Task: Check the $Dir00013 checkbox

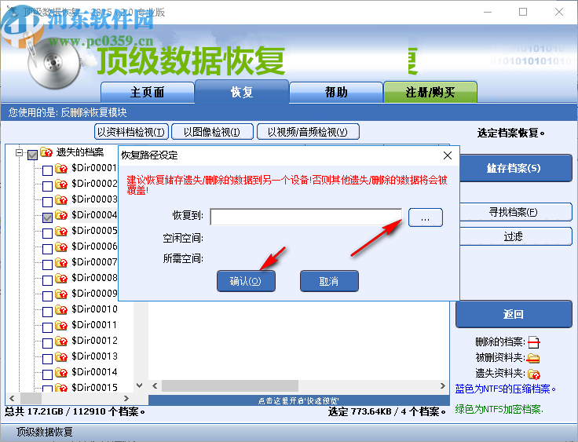Action: (x=47, y=359)
